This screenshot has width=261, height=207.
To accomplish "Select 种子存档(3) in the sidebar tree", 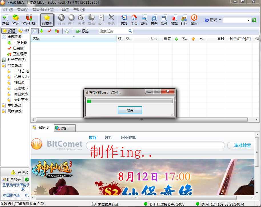I will point(17,59).
